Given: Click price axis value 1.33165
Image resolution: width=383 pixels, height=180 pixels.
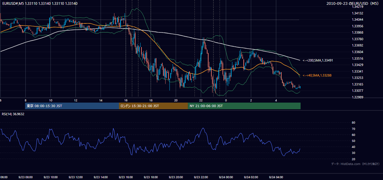Looking at the screenshot, I should coord(358,84).
